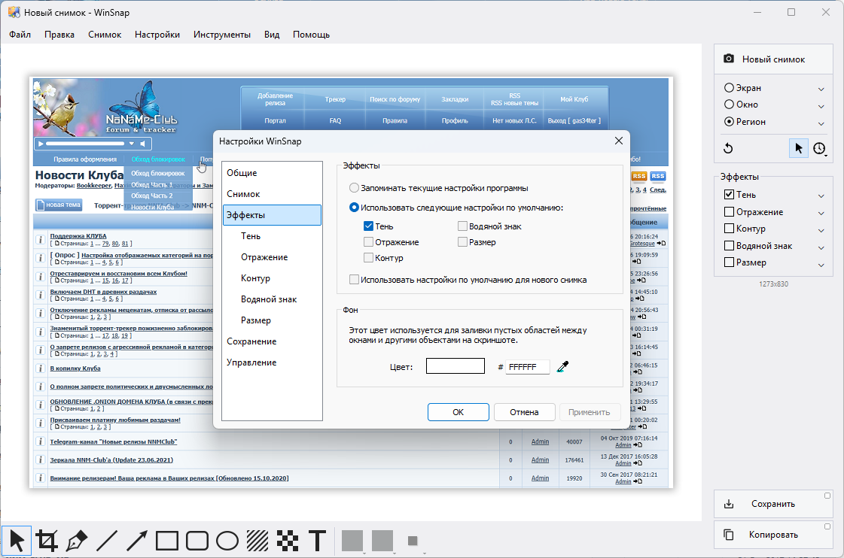This screenshot has height=558, width=844.
Task: Click the Сохранить button
Action: 773,505
